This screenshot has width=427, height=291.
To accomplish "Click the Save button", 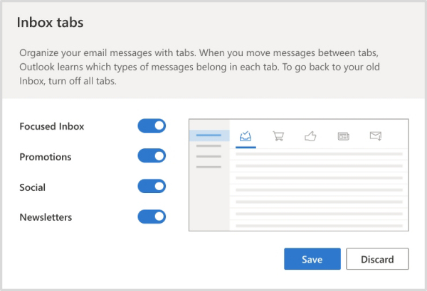I will click(x=312, y=259).
